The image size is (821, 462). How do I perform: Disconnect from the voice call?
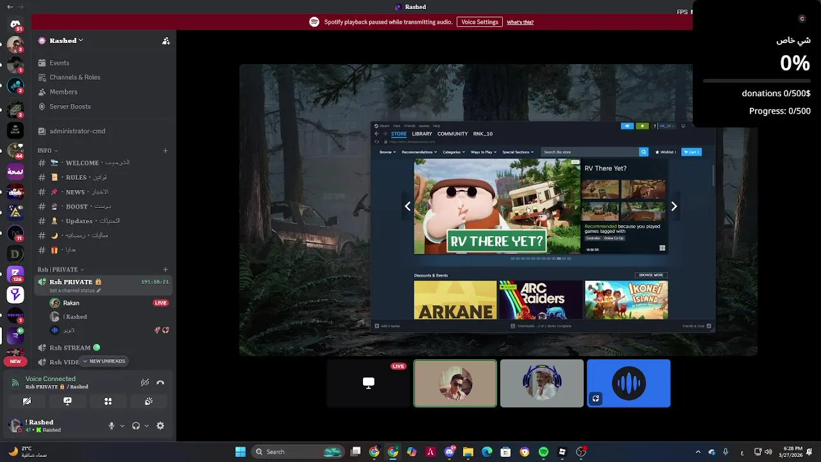[160, 382]
